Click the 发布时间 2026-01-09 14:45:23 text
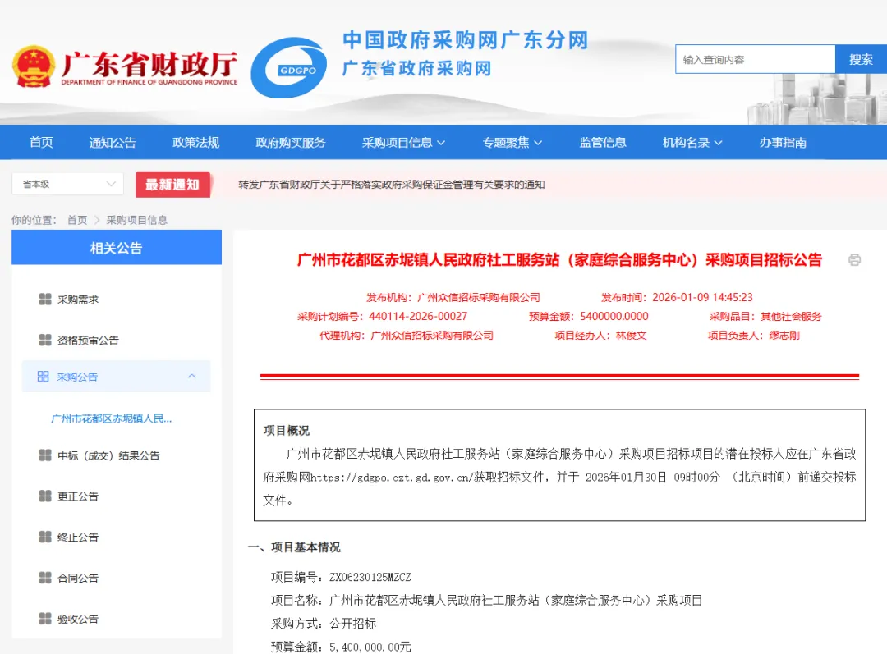Screen dimensions: 887x654 click(677, 297)
